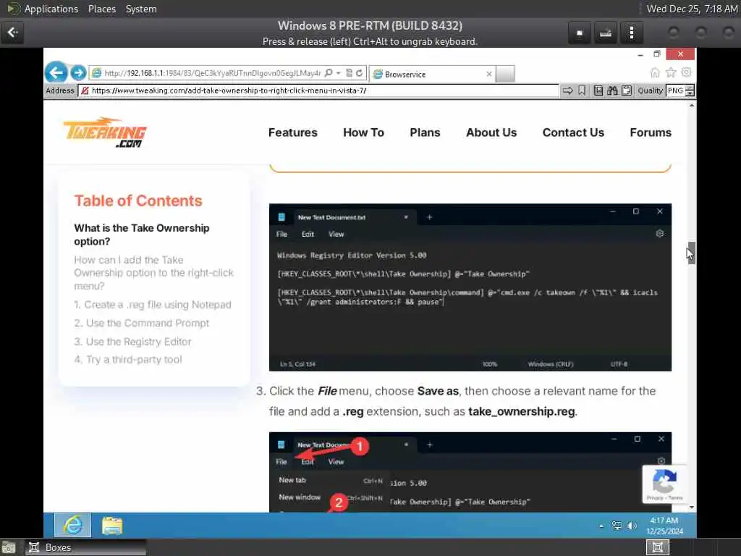Click the page vertical scrollbar thumb
The width and height of the screenshot is (741, 556).
click(691, 253)
